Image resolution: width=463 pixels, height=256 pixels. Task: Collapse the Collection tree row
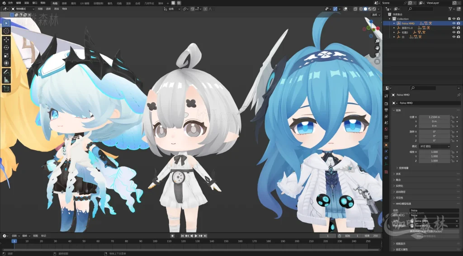pyautogui.click(x=390, y=19)
